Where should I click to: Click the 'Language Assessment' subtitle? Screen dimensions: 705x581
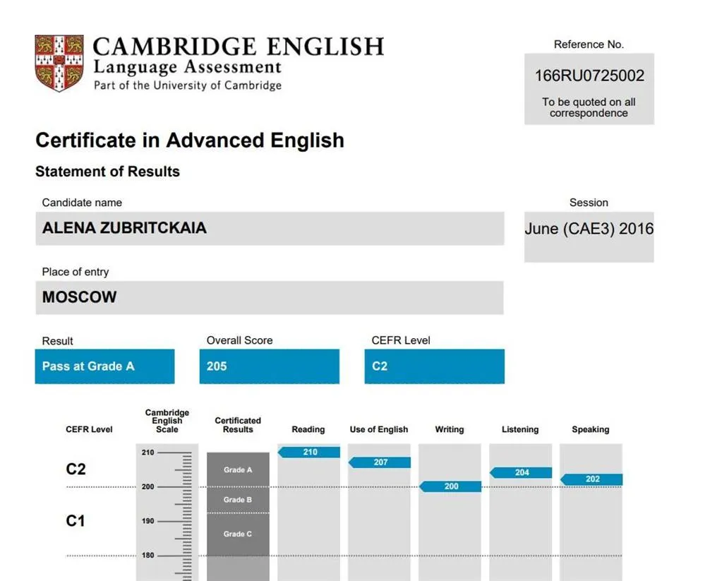pyautogui.click(x=188, y=68)
